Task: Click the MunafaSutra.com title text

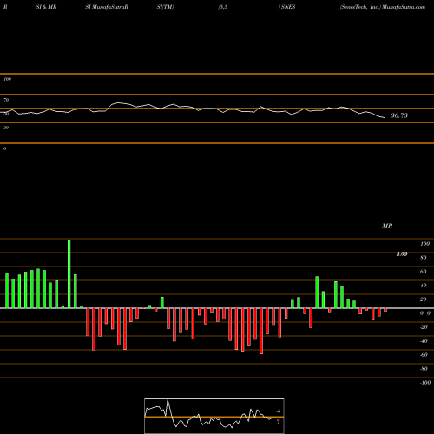Action: click(x=404, y=7)
